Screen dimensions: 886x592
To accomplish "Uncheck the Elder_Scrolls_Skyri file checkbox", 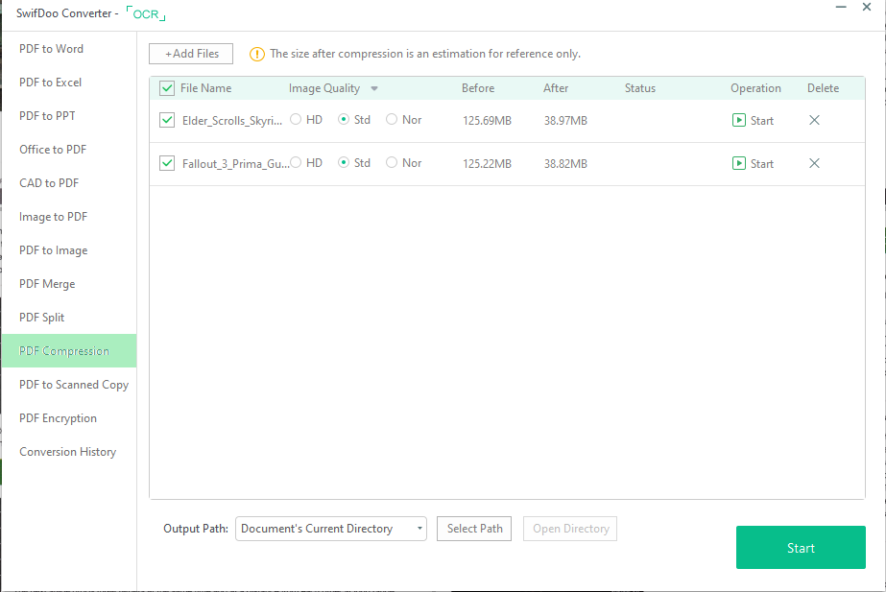I will [167, 120].
